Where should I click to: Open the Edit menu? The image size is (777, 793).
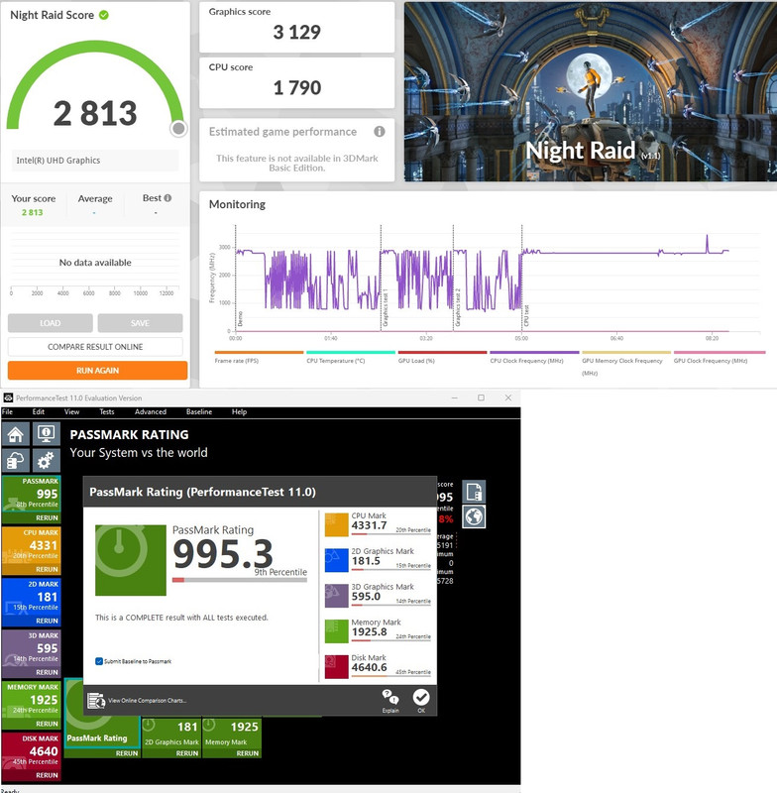click(x=39, y=411)
